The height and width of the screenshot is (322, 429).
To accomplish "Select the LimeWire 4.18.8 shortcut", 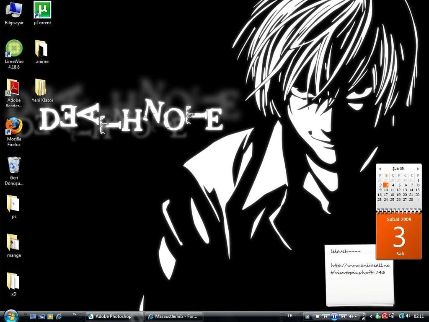I will (14, 55).
